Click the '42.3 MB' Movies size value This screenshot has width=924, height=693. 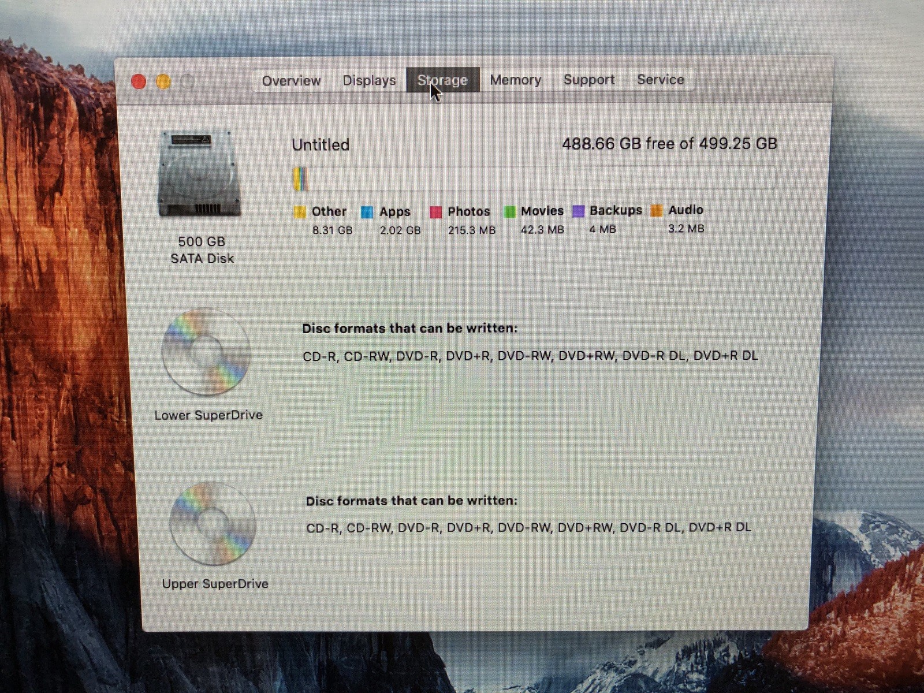[542, 229]
